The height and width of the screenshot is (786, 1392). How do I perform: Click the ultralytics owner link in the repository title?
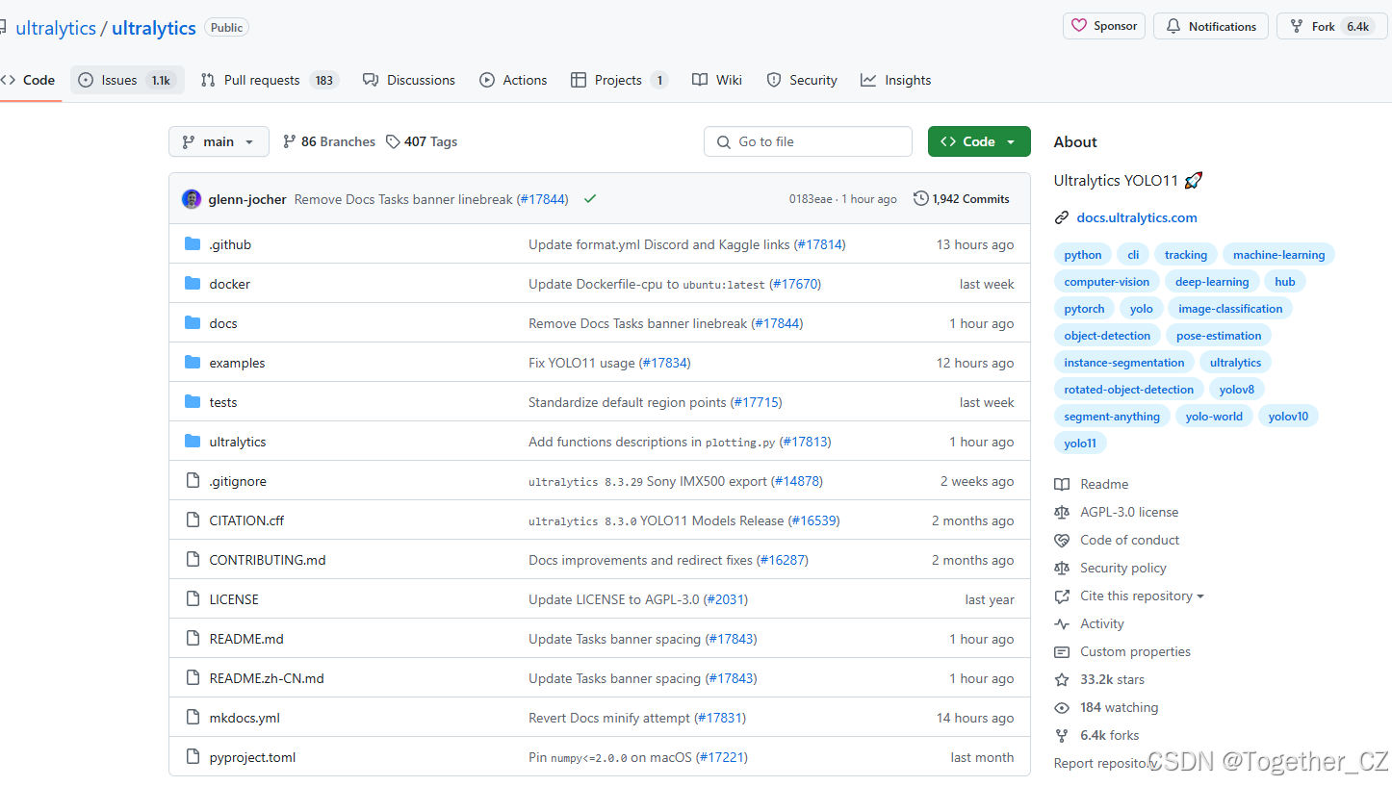click(x=56, y=28)
